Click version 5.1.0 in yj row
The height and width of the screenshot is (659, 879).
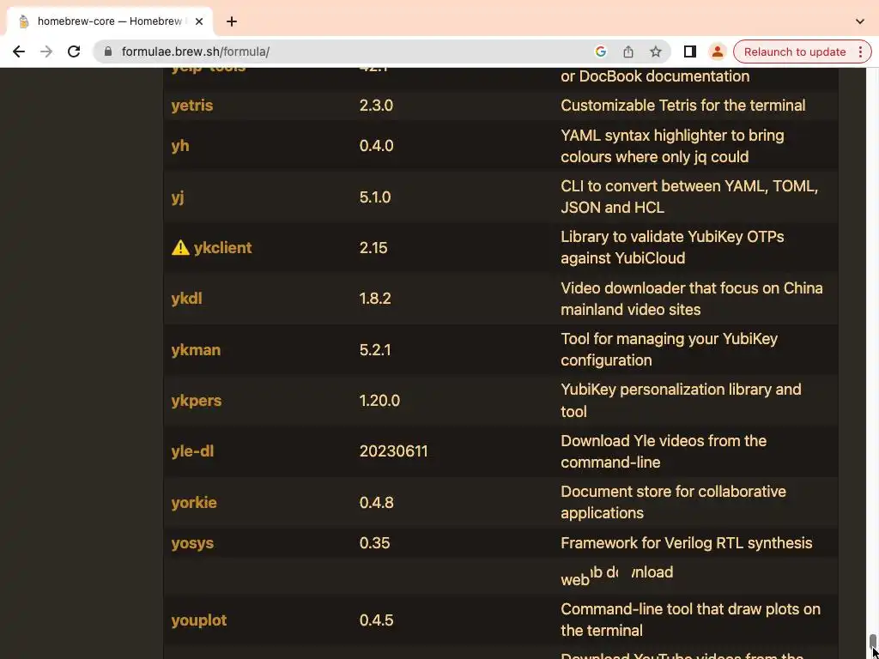tap(375, 197)
